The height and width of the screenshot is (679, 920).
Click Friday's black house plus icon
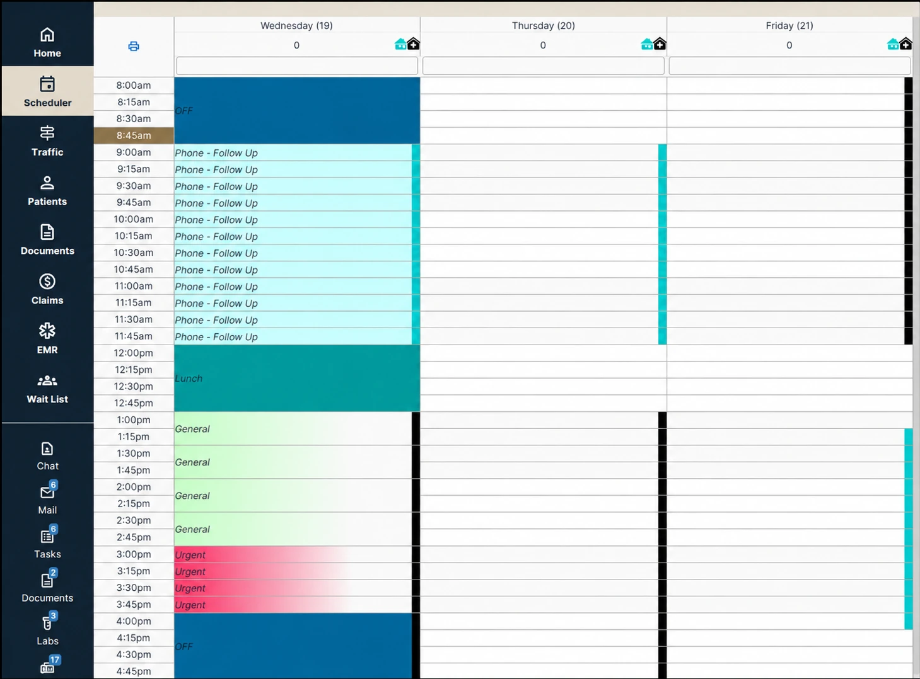pyautogui.click(x=905, y=43)
